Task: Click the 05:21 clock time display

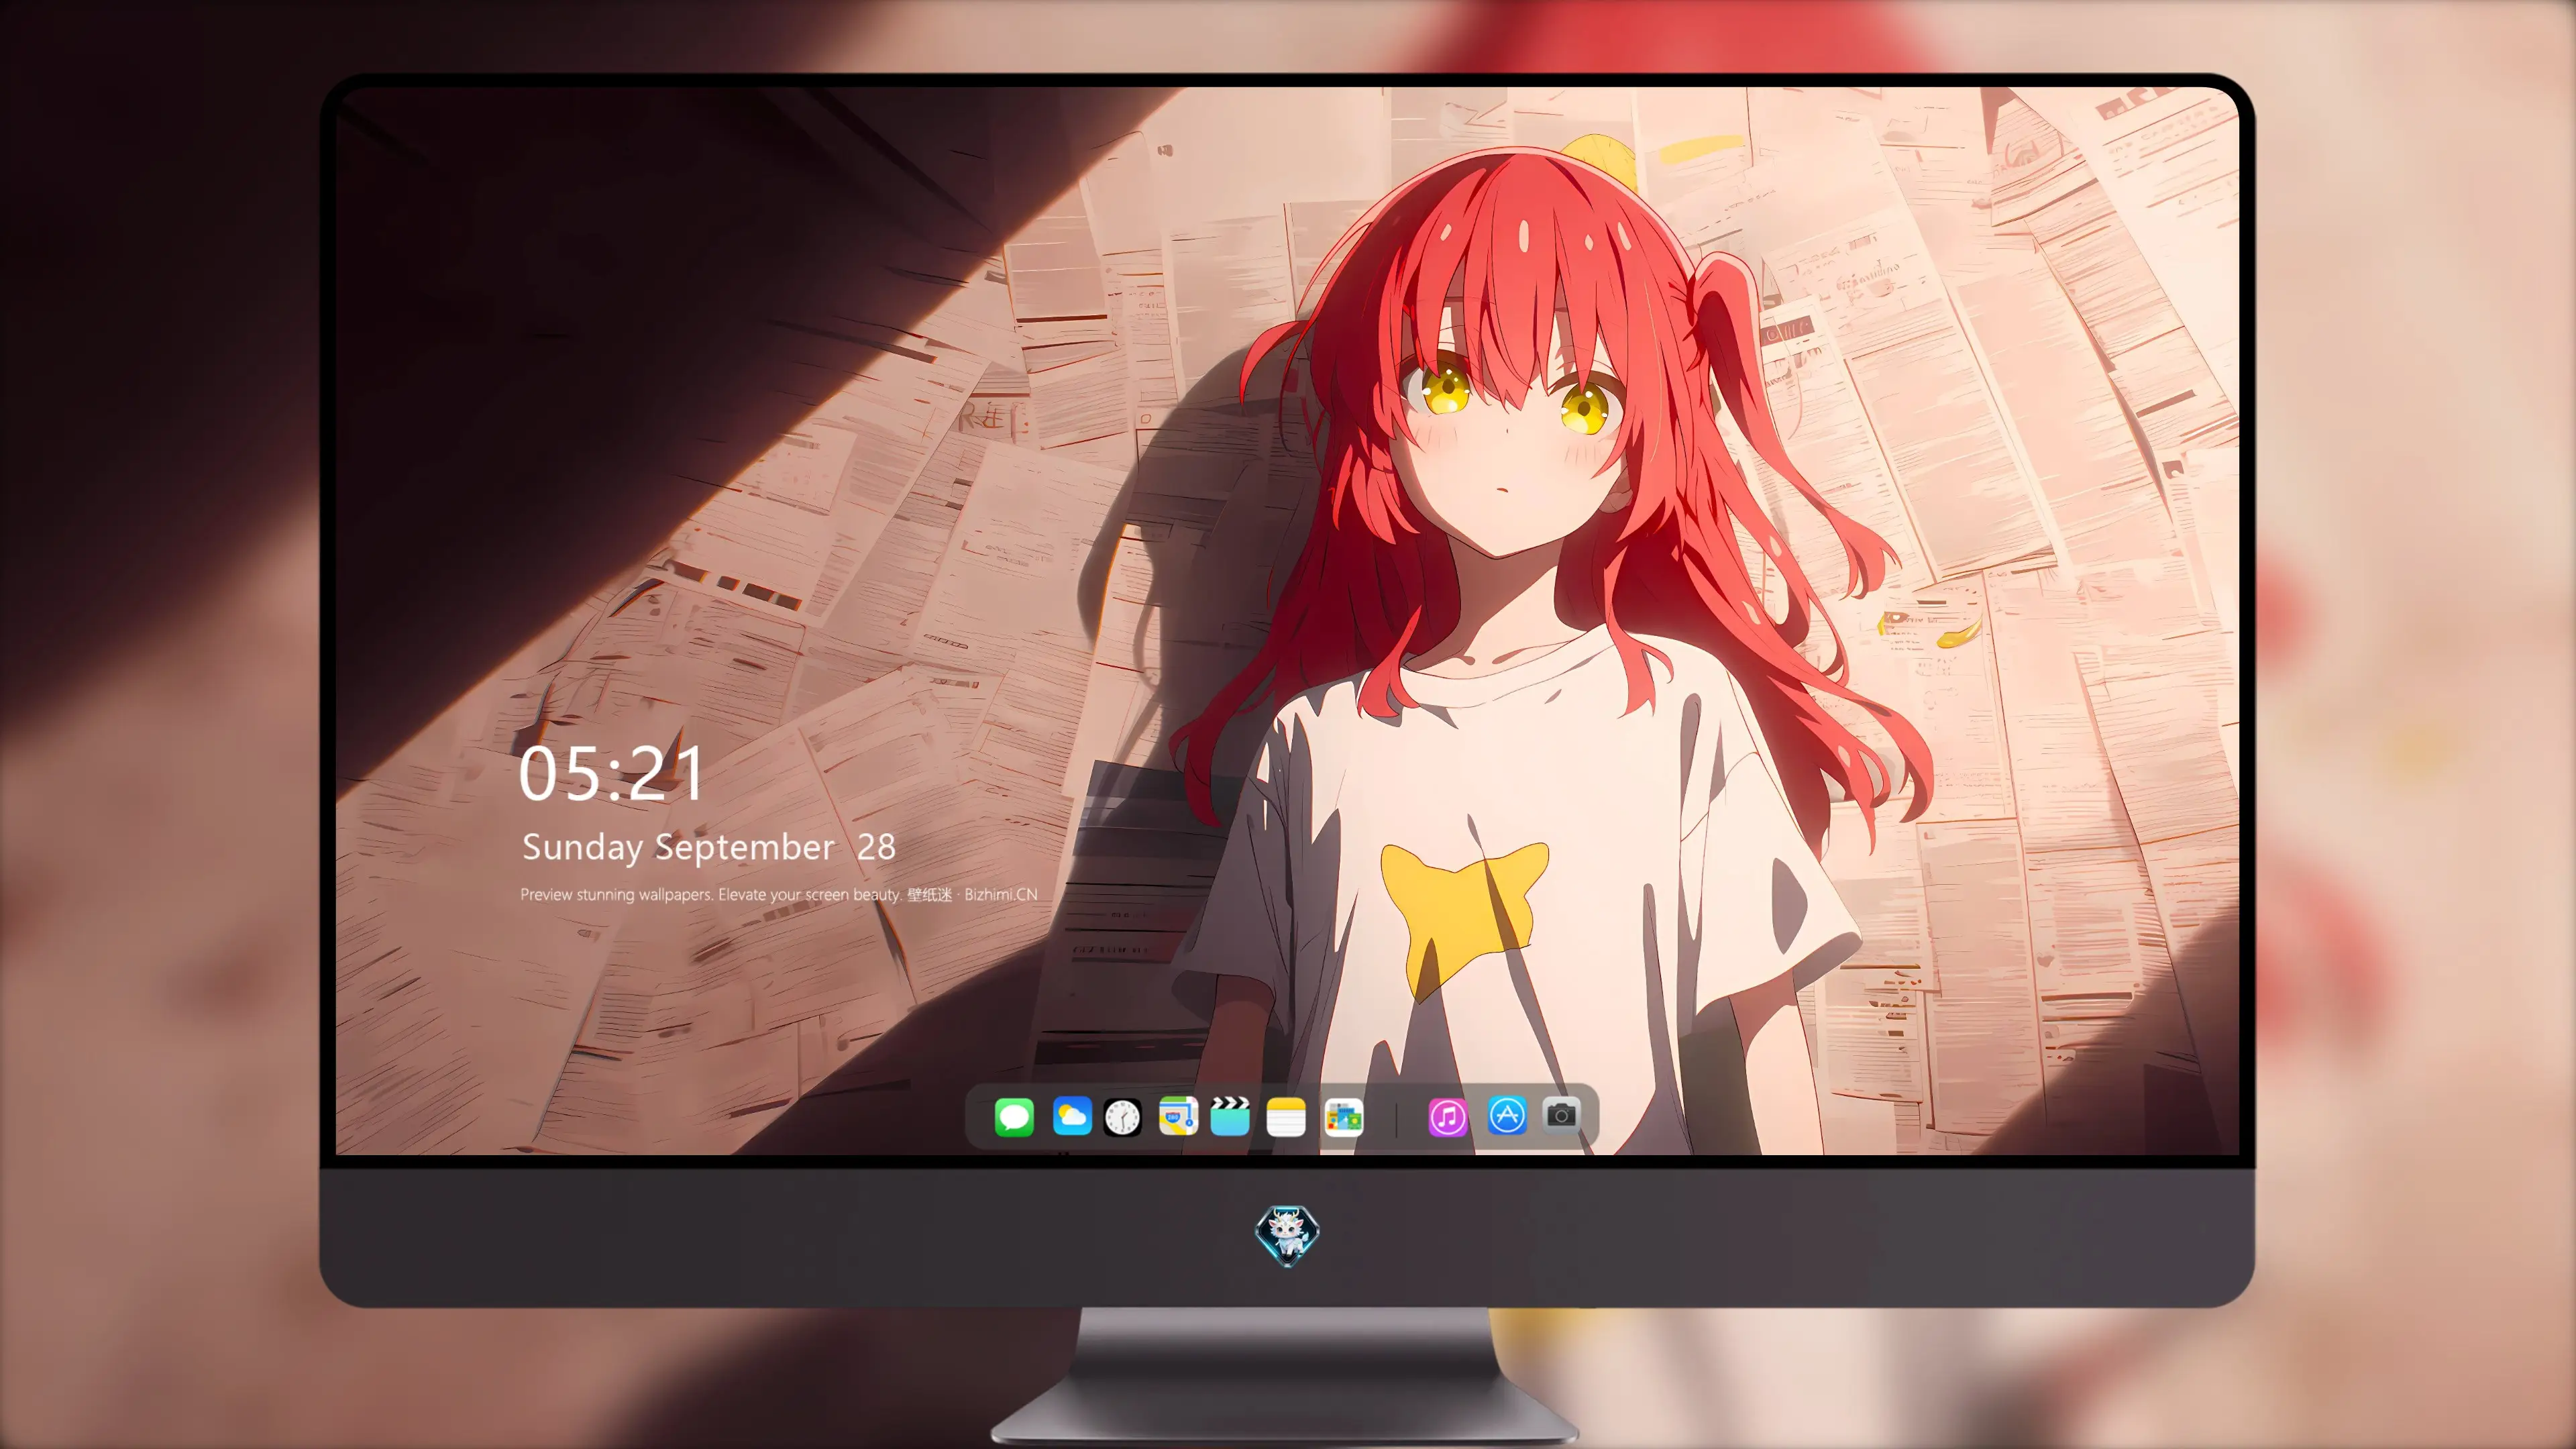Action: click(x=611, y=773)
